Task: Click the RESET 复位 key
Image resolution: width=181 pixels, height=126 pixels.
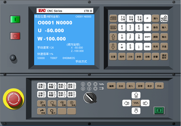Action: tap(164, 18)
